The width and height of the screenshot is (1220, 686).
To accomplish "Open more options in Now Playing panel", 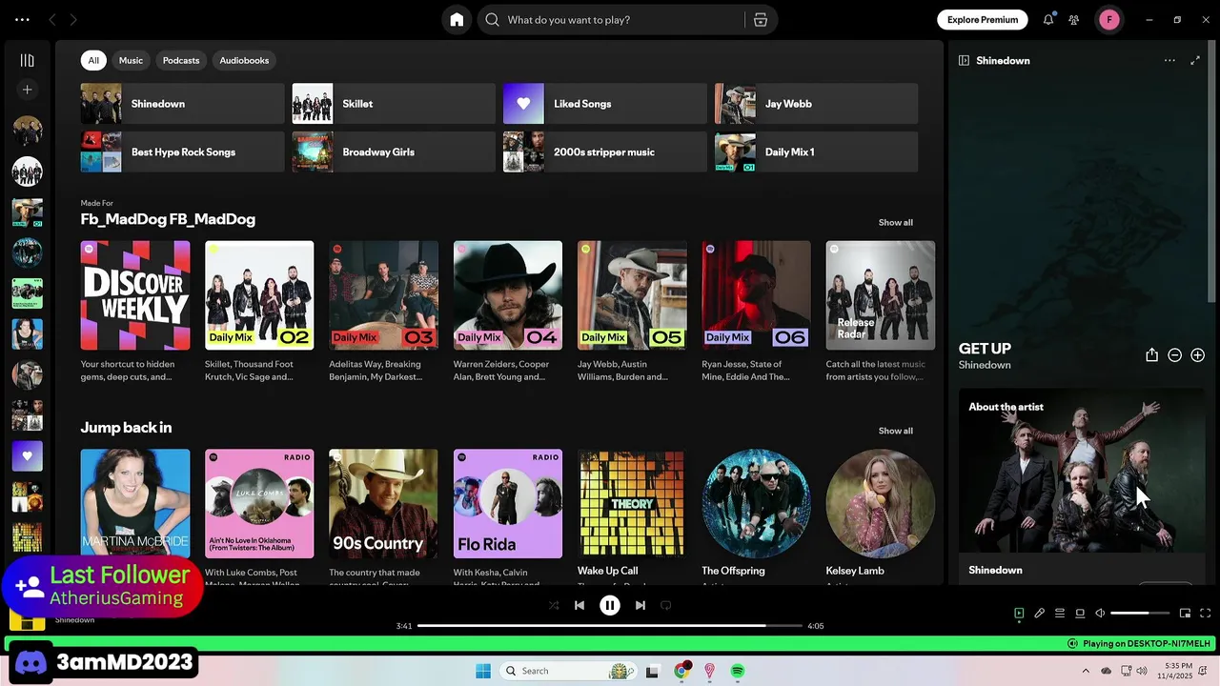I will pos(1169,60).
